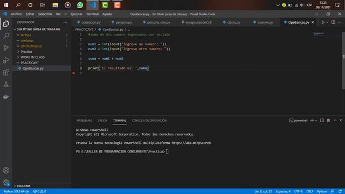
Task: Open the Search view in activity bar
Action: click(x=6, y=36)
